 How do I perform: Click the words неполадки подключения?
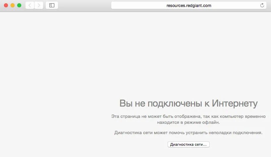pos(236,133)
